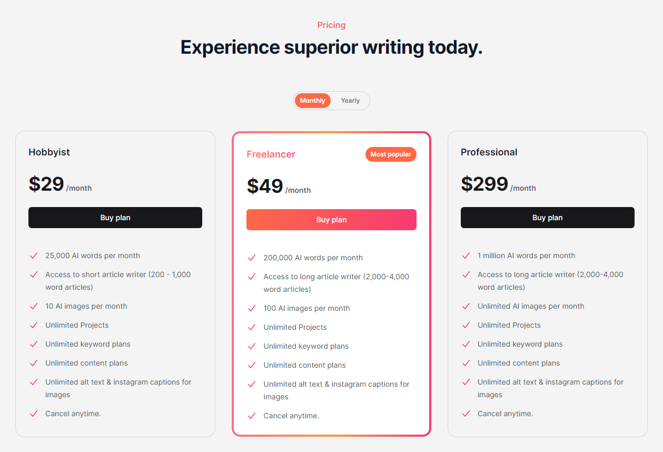The height and width of the screenshot is (452, 663).
Task: Click Freelancer Unlimited Projects checkmark
Action: click(252, 327)
